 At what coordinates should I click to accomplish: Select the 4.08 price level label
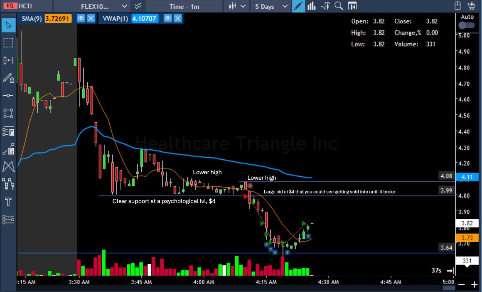pyautogui.click(x=446, y=176)
